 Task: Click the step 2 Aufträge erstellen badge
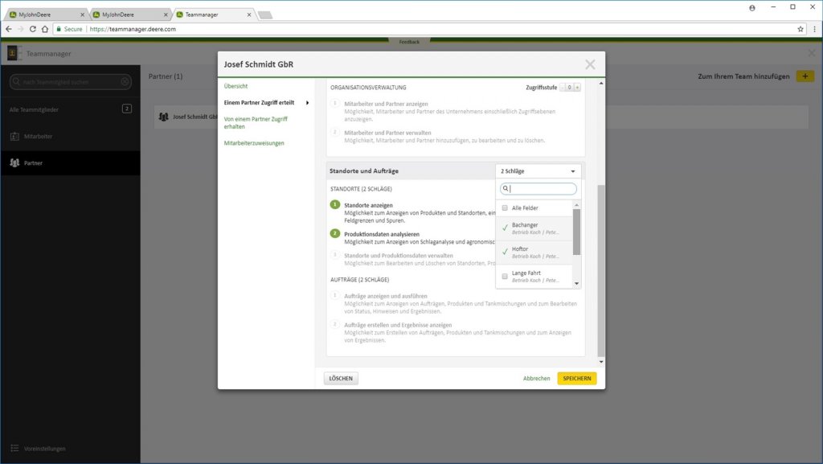tap(335, 324)
